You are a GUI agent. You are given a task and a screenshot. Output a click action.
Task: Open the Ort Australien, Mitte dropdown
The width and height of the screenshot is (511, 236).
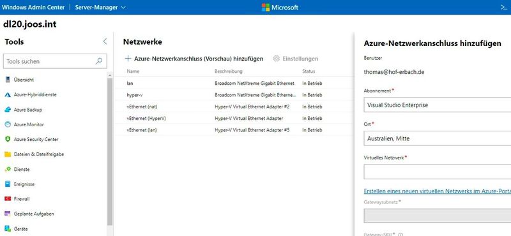[438, 138]
